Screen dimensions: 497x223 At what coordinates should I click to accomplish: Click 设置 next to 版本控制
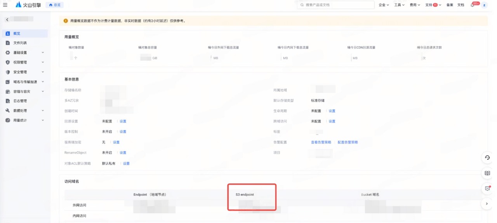(123, 132)
